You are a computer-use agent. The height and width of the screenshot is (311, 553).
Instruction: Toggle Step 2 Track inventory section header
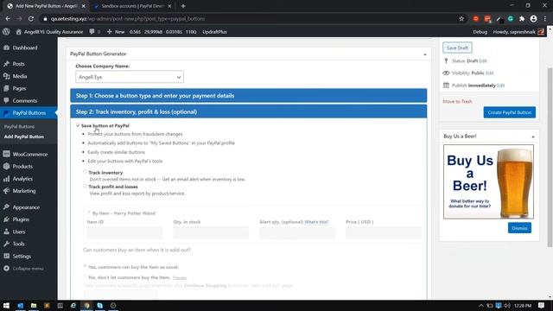coord(249,111)
